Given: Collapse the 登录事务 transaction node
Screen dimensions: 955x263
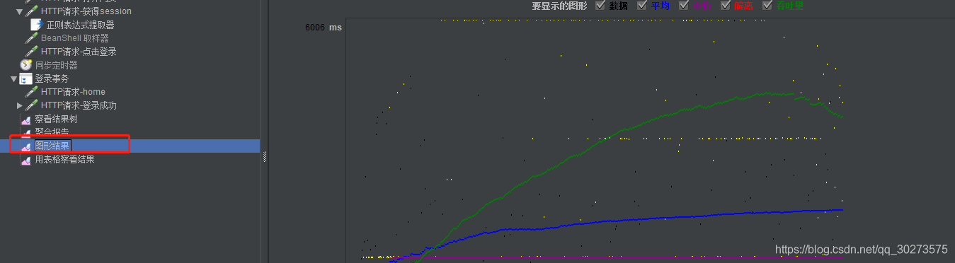Looking at the screenshot, I should coord(13,78).
